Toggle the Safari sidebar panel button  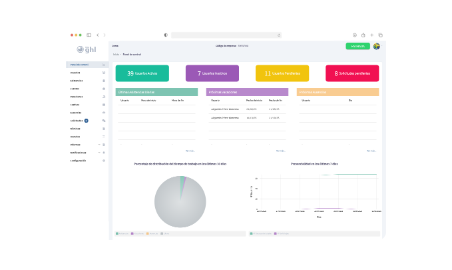(x=89, y=35)
